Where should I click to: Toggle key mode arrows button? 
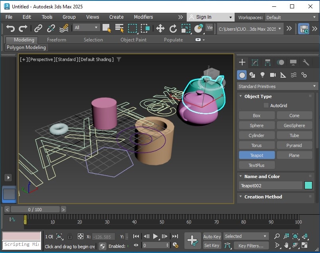point(136,245)
